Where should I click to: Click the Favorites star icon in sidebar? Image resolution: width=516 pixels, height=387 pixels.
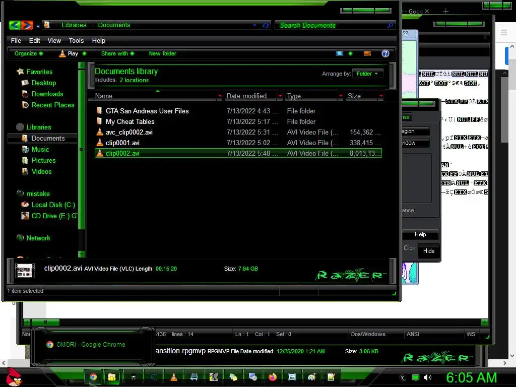click(20, 72)
